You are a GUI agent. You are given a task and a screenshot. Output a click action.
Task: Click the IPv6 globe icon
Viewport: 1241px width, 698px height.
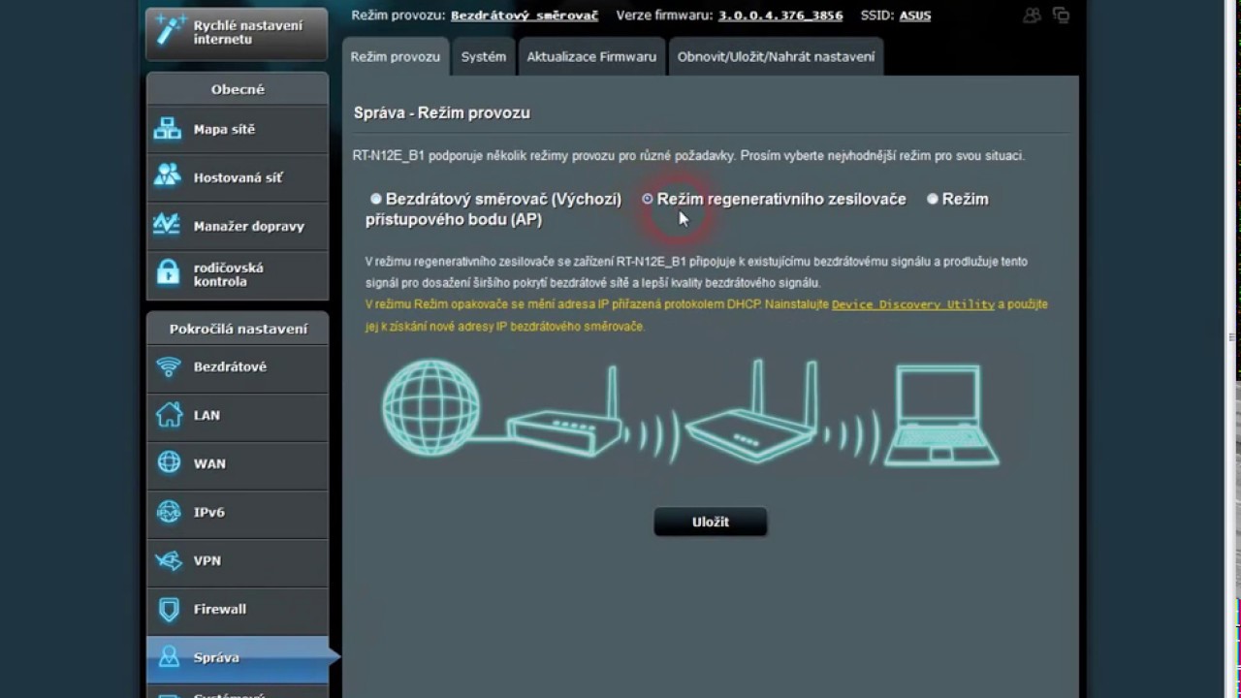(x=169, y=511)
